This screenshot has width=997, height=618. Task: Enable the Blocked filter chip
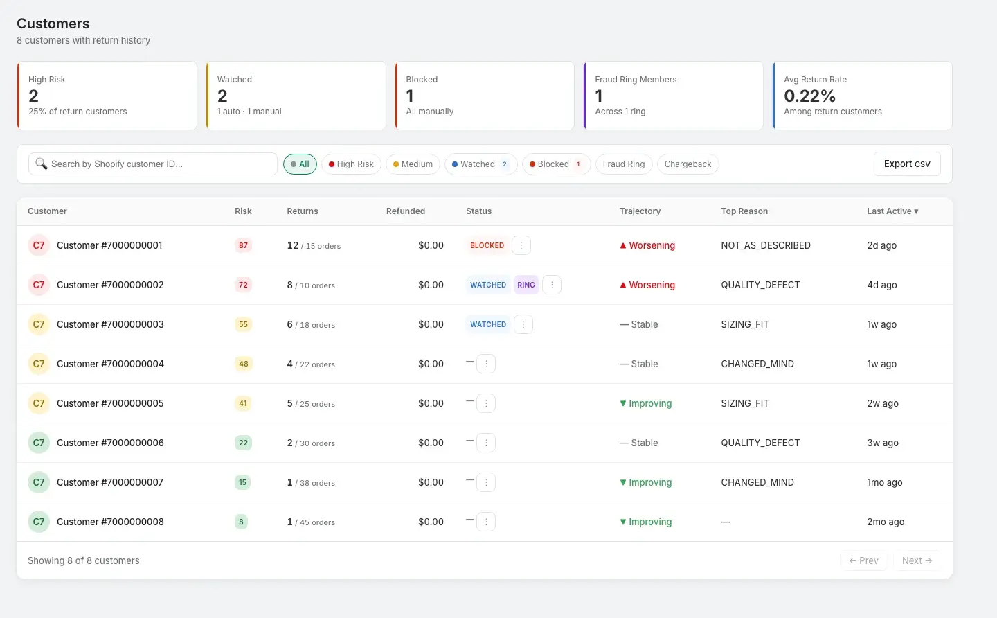555,164
